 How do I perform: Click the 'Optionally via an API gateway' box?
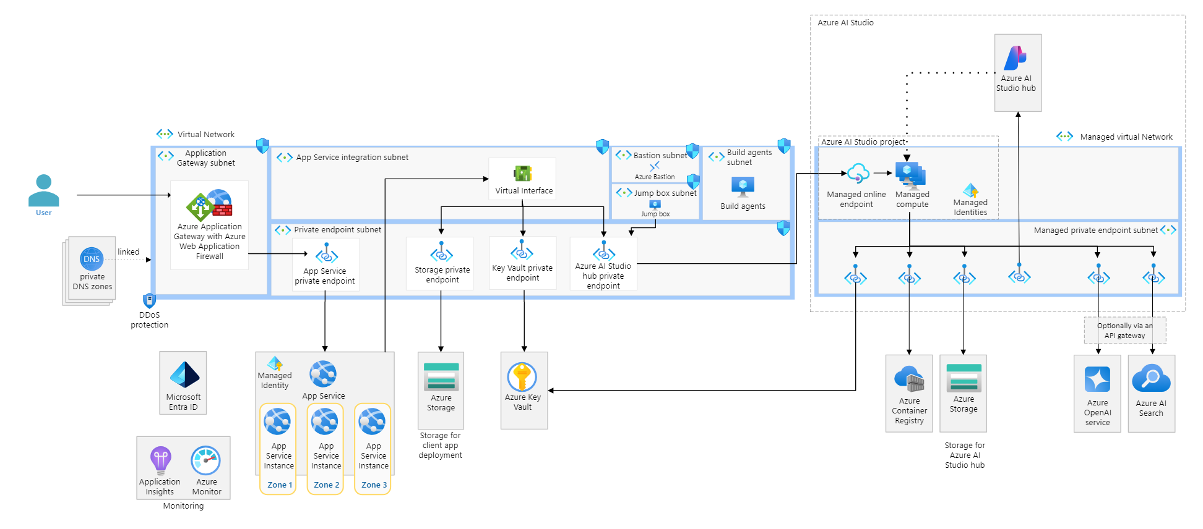(1124, 331)
